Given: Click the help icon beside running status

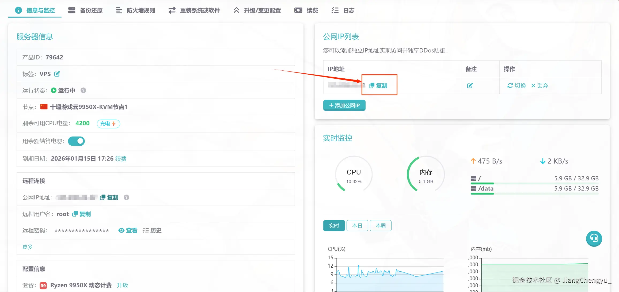Looking at the screenshot, I should pyautogui.click(x=83, y=90).
